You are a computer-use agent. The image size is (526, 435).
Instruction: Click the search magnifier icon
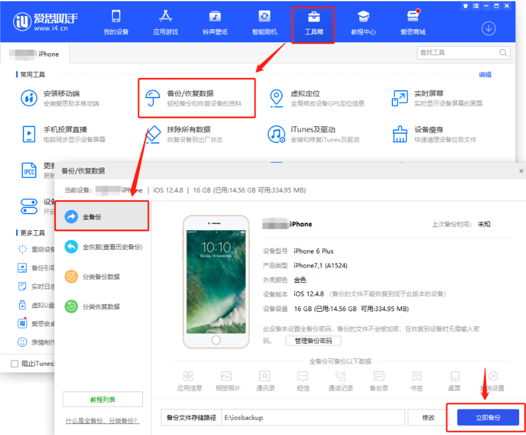(503, 52)
